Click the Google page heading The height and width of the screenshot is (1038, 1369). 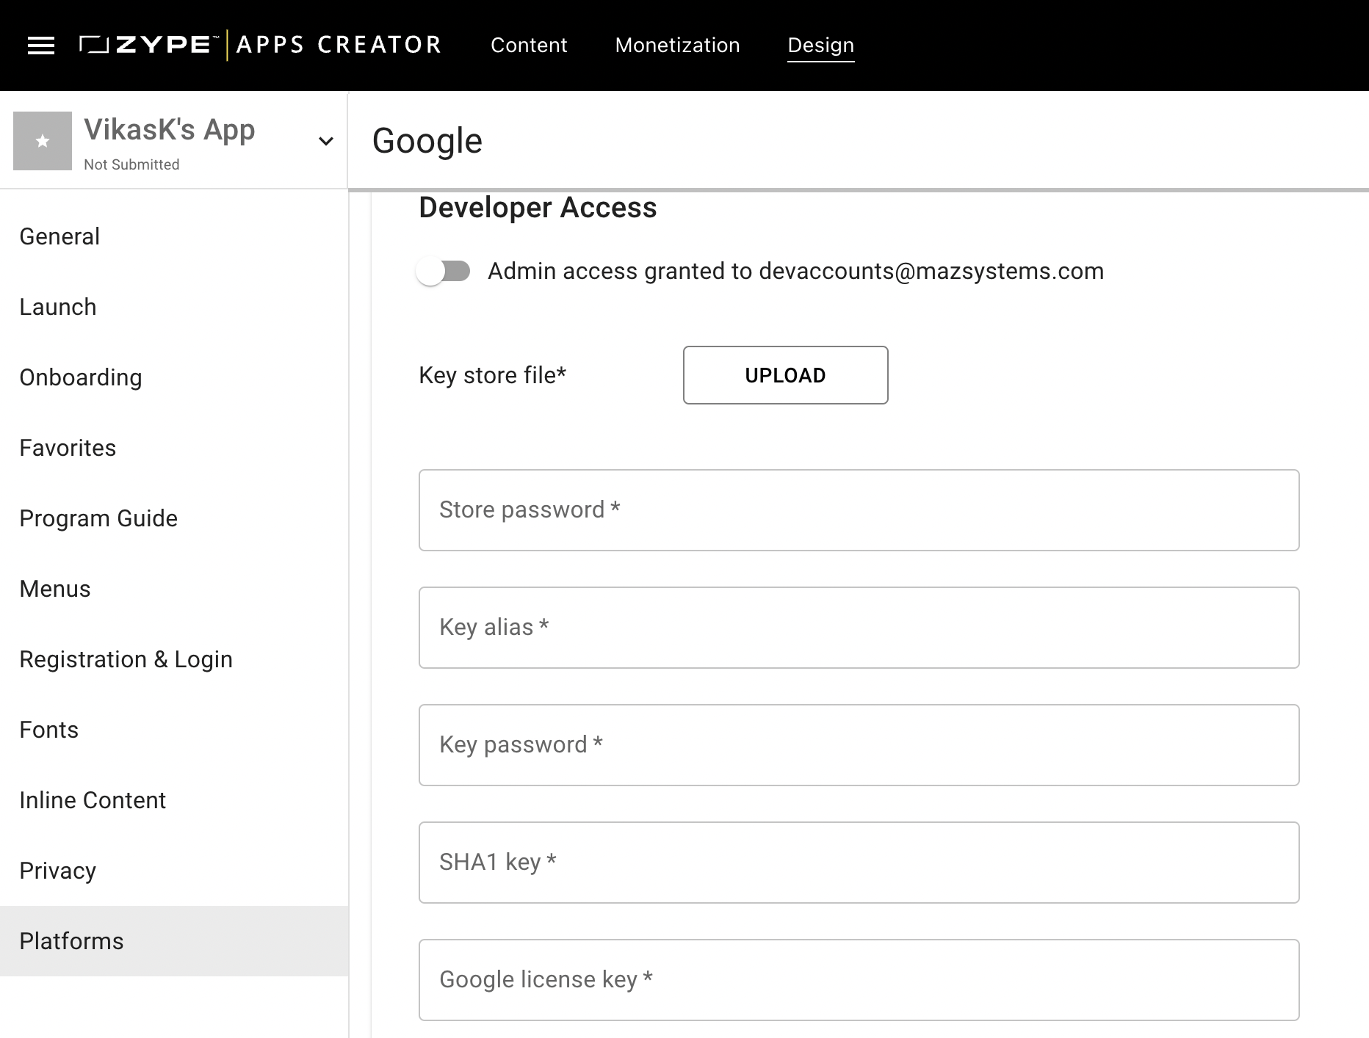coord(427,141)
